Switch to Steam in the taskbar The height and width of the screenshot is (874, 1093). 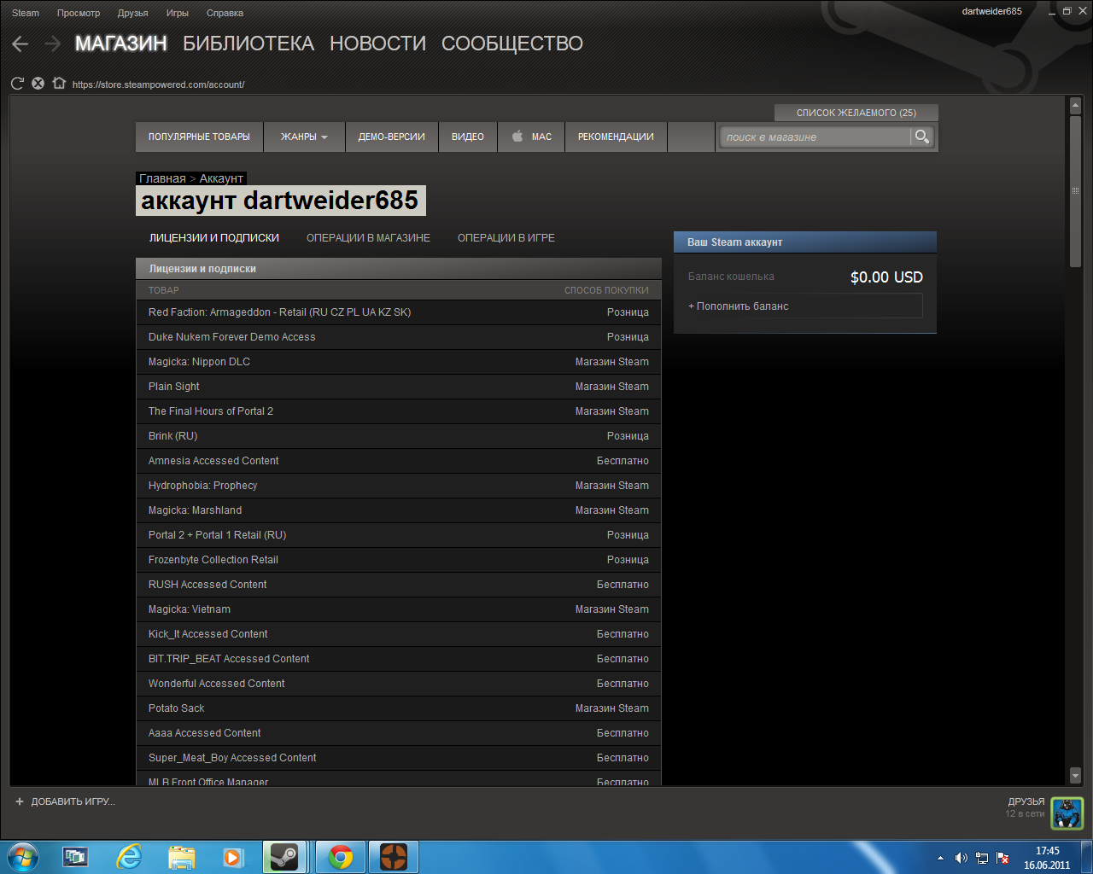click(x=284, y=857)
